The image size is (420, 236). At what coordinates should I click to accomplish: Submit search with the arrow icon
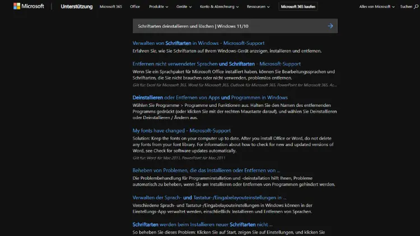[x=330, y=26]
